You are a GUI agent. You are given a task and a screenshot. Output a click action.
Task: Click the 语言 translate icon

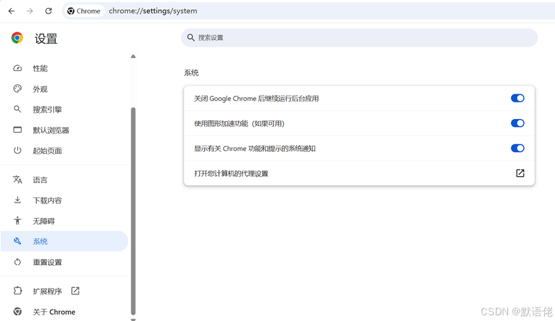click(x=17, y=180)
